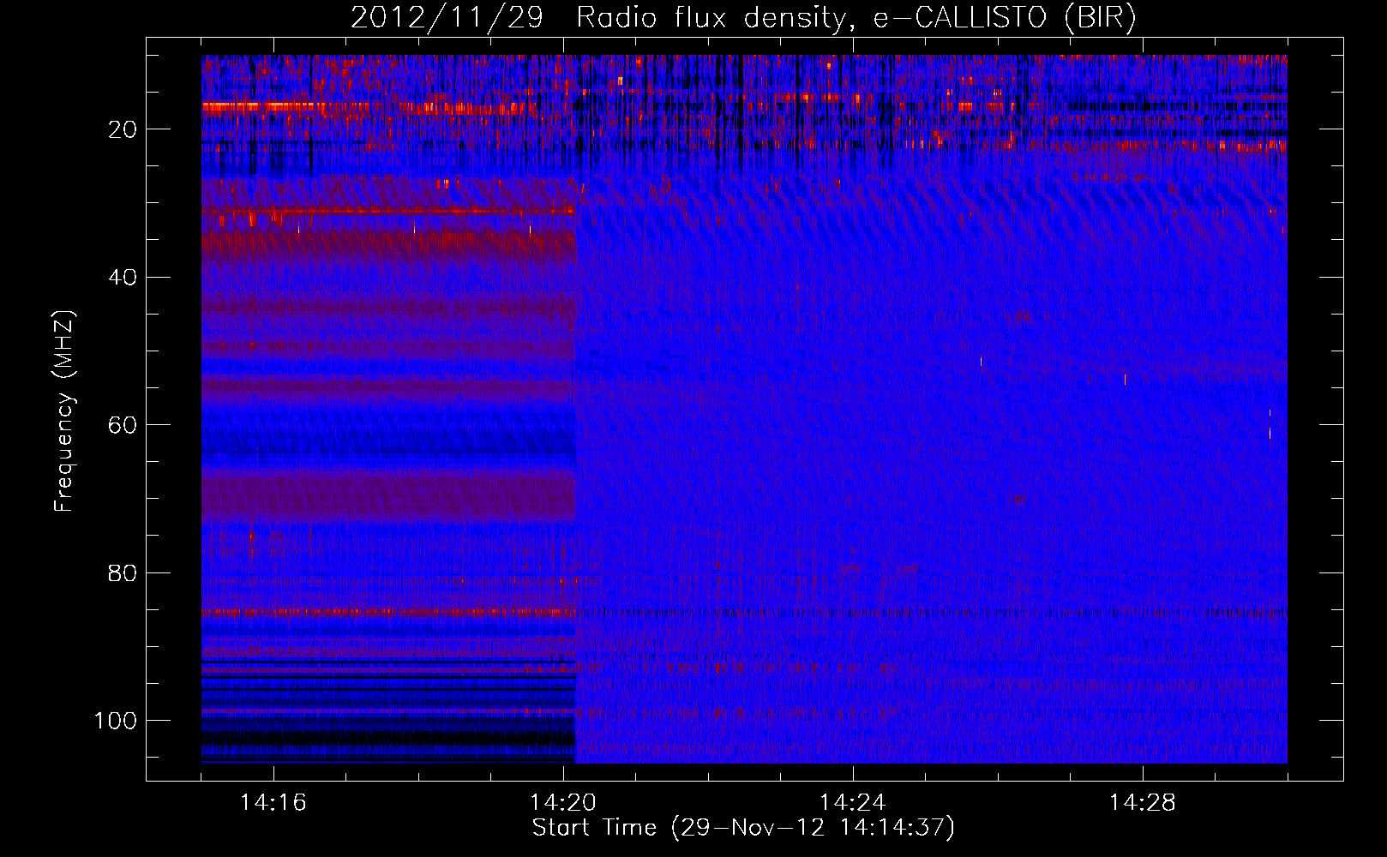Screen dimensions: 1387x857
Task: Click the 'Frequency (MHZ)' axis label
Action: click(x=64, y=411)
